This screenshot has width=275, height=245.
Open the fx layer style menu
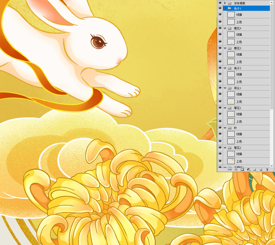[236, 170]
